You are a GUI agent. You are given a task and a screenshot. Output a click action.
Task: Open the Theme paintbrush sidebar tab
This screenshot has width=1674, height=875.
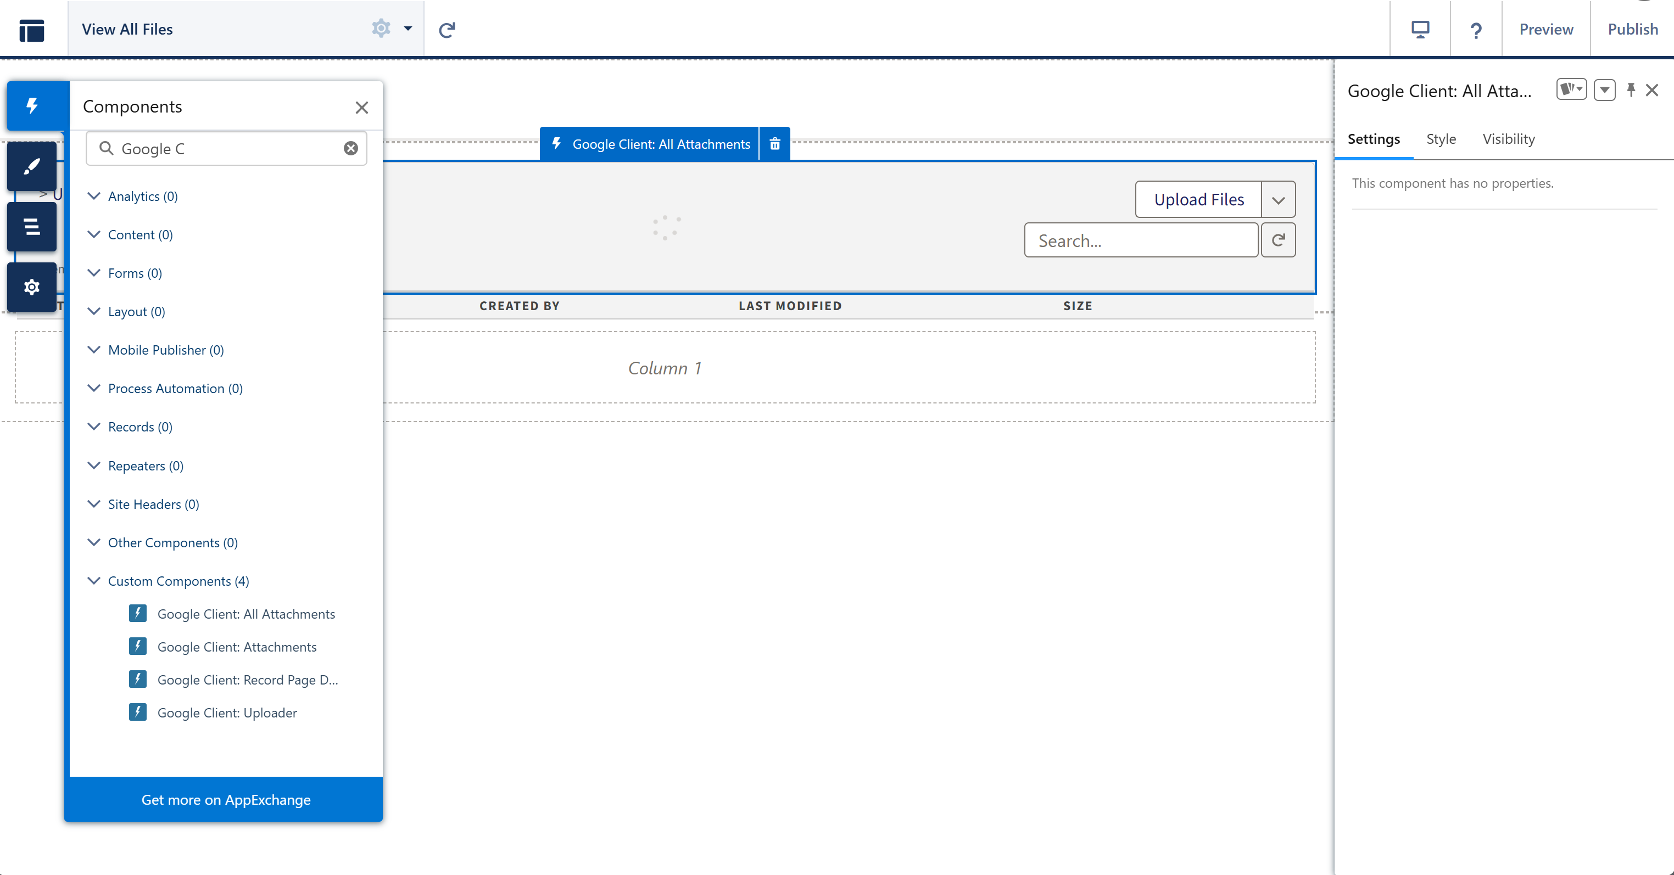[x=32, y=166]
